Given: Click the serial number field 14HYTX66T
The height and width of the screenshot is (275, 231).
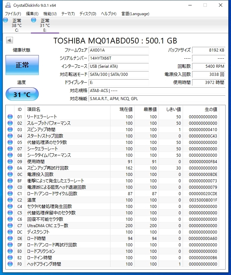Looking at the screenshot, I should [119, 58].
